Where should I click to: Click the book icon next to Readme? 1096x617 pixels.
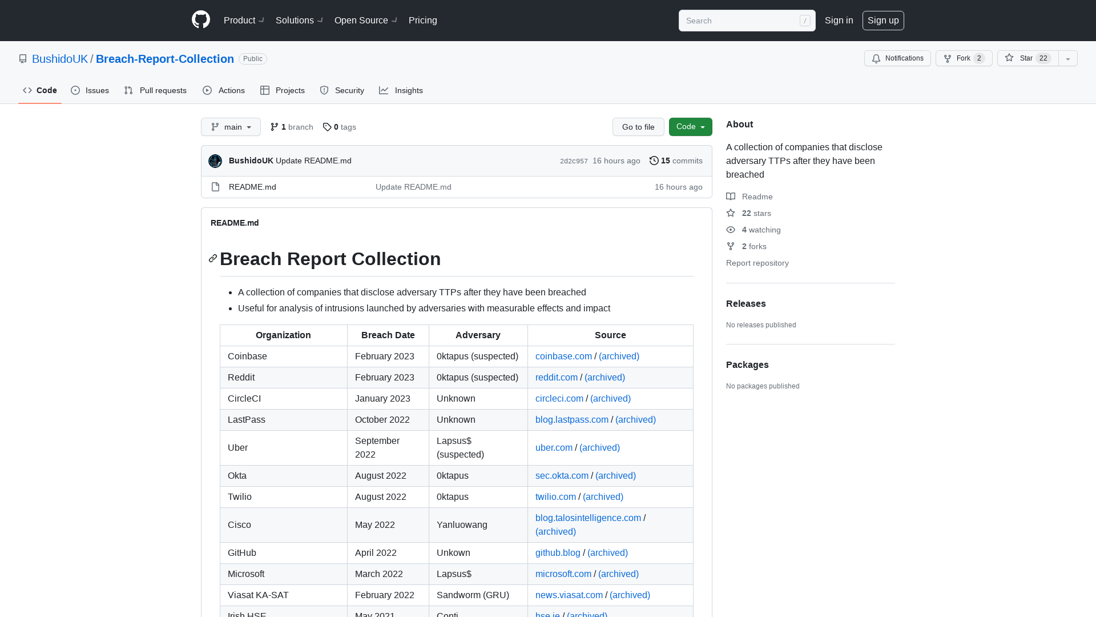(731, 197)
